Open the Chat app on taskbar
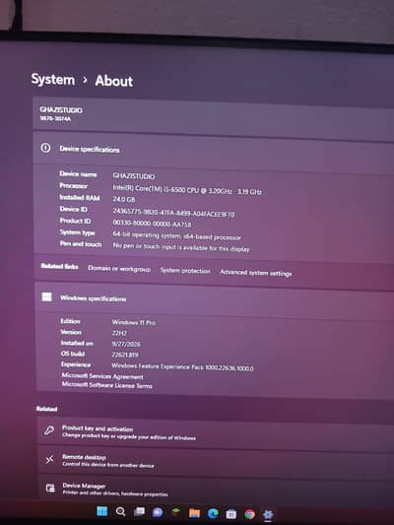Image resolution: width=394 pixels, height=525 pixels. [x=158, y=512]
